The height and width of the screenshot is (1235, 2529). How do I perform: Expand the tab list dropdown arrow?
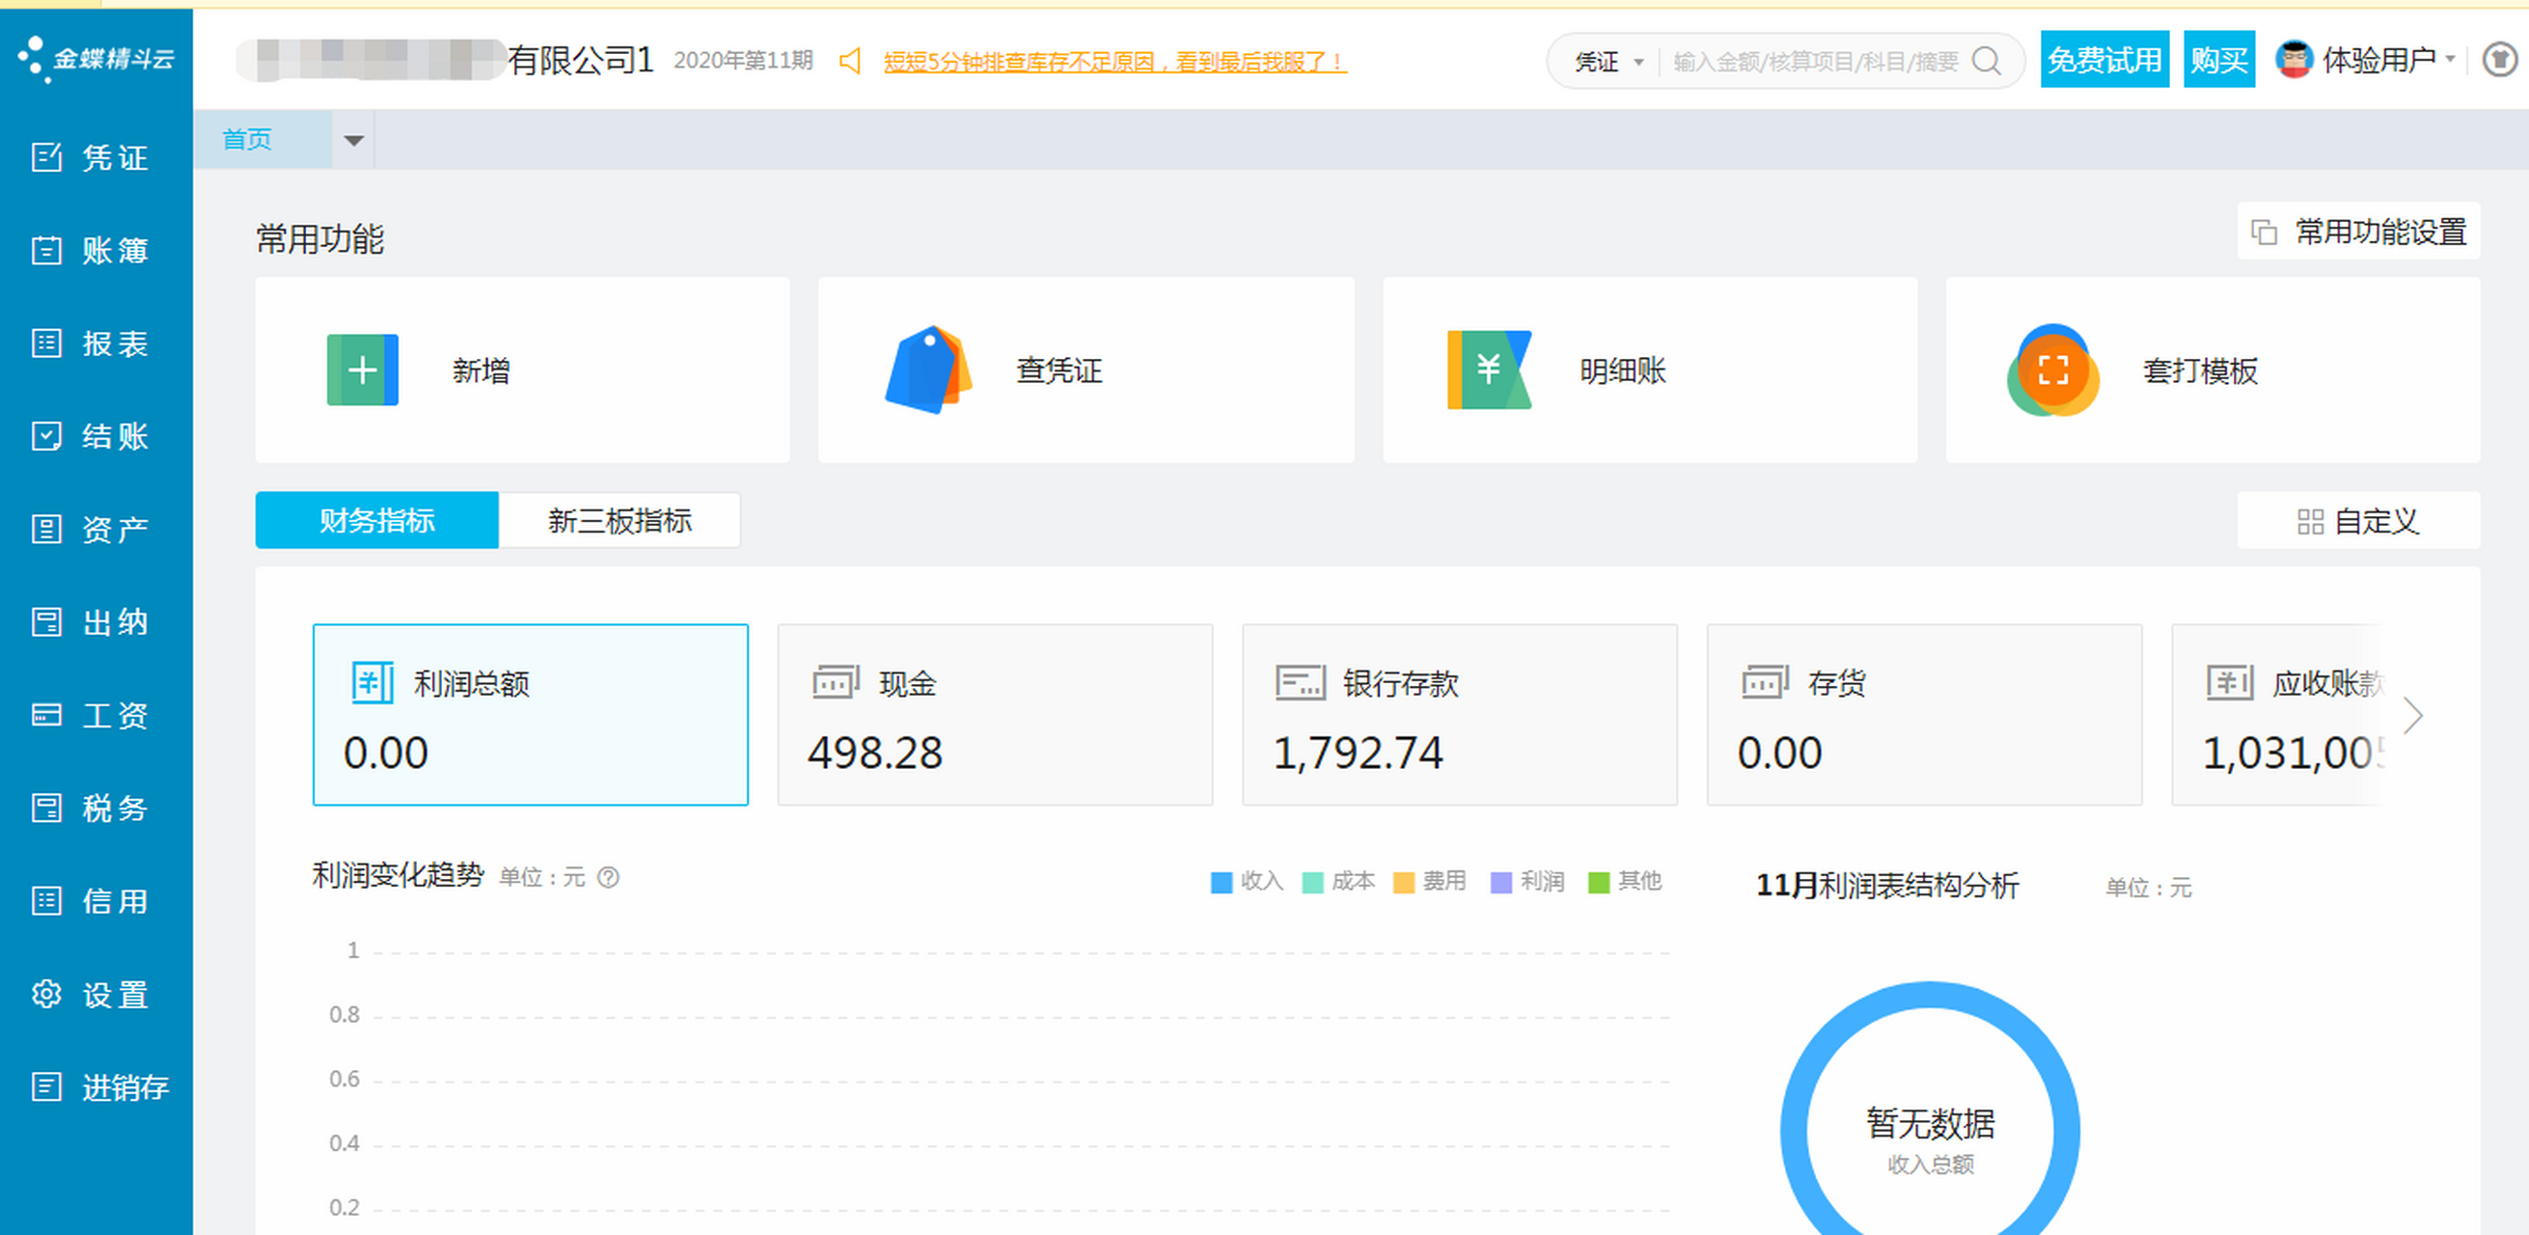[353, 139]
